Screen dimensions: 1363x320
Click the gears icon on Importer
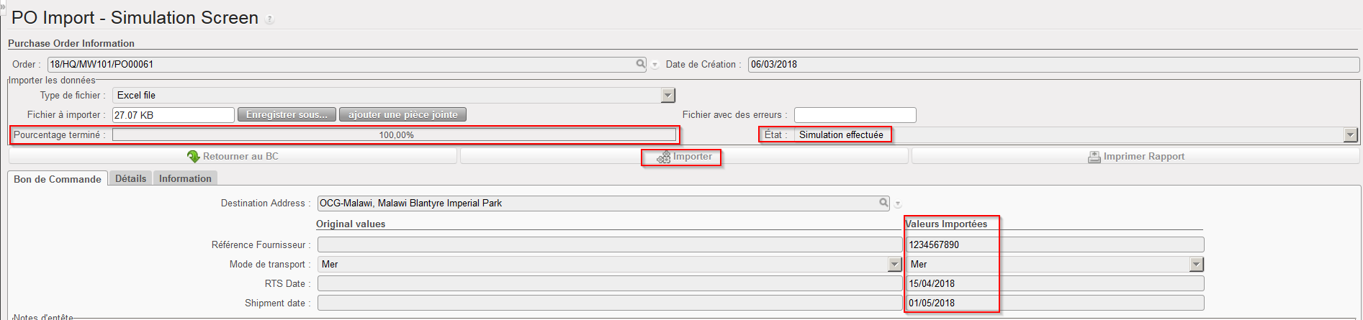[664, 157]
